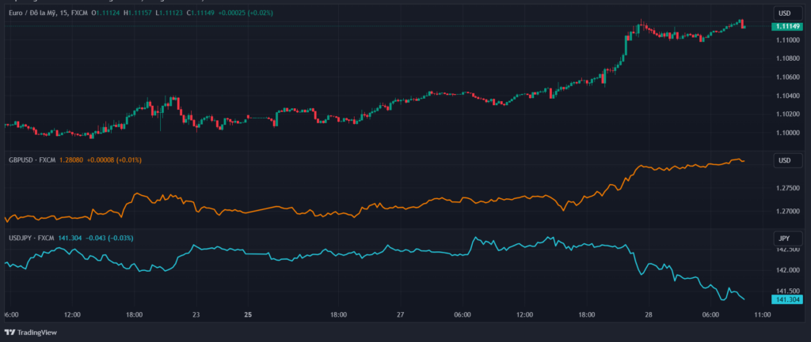Click the 27 date marker on time axis
The height and width of the screenshot is (342, 811).
point(400,314)
